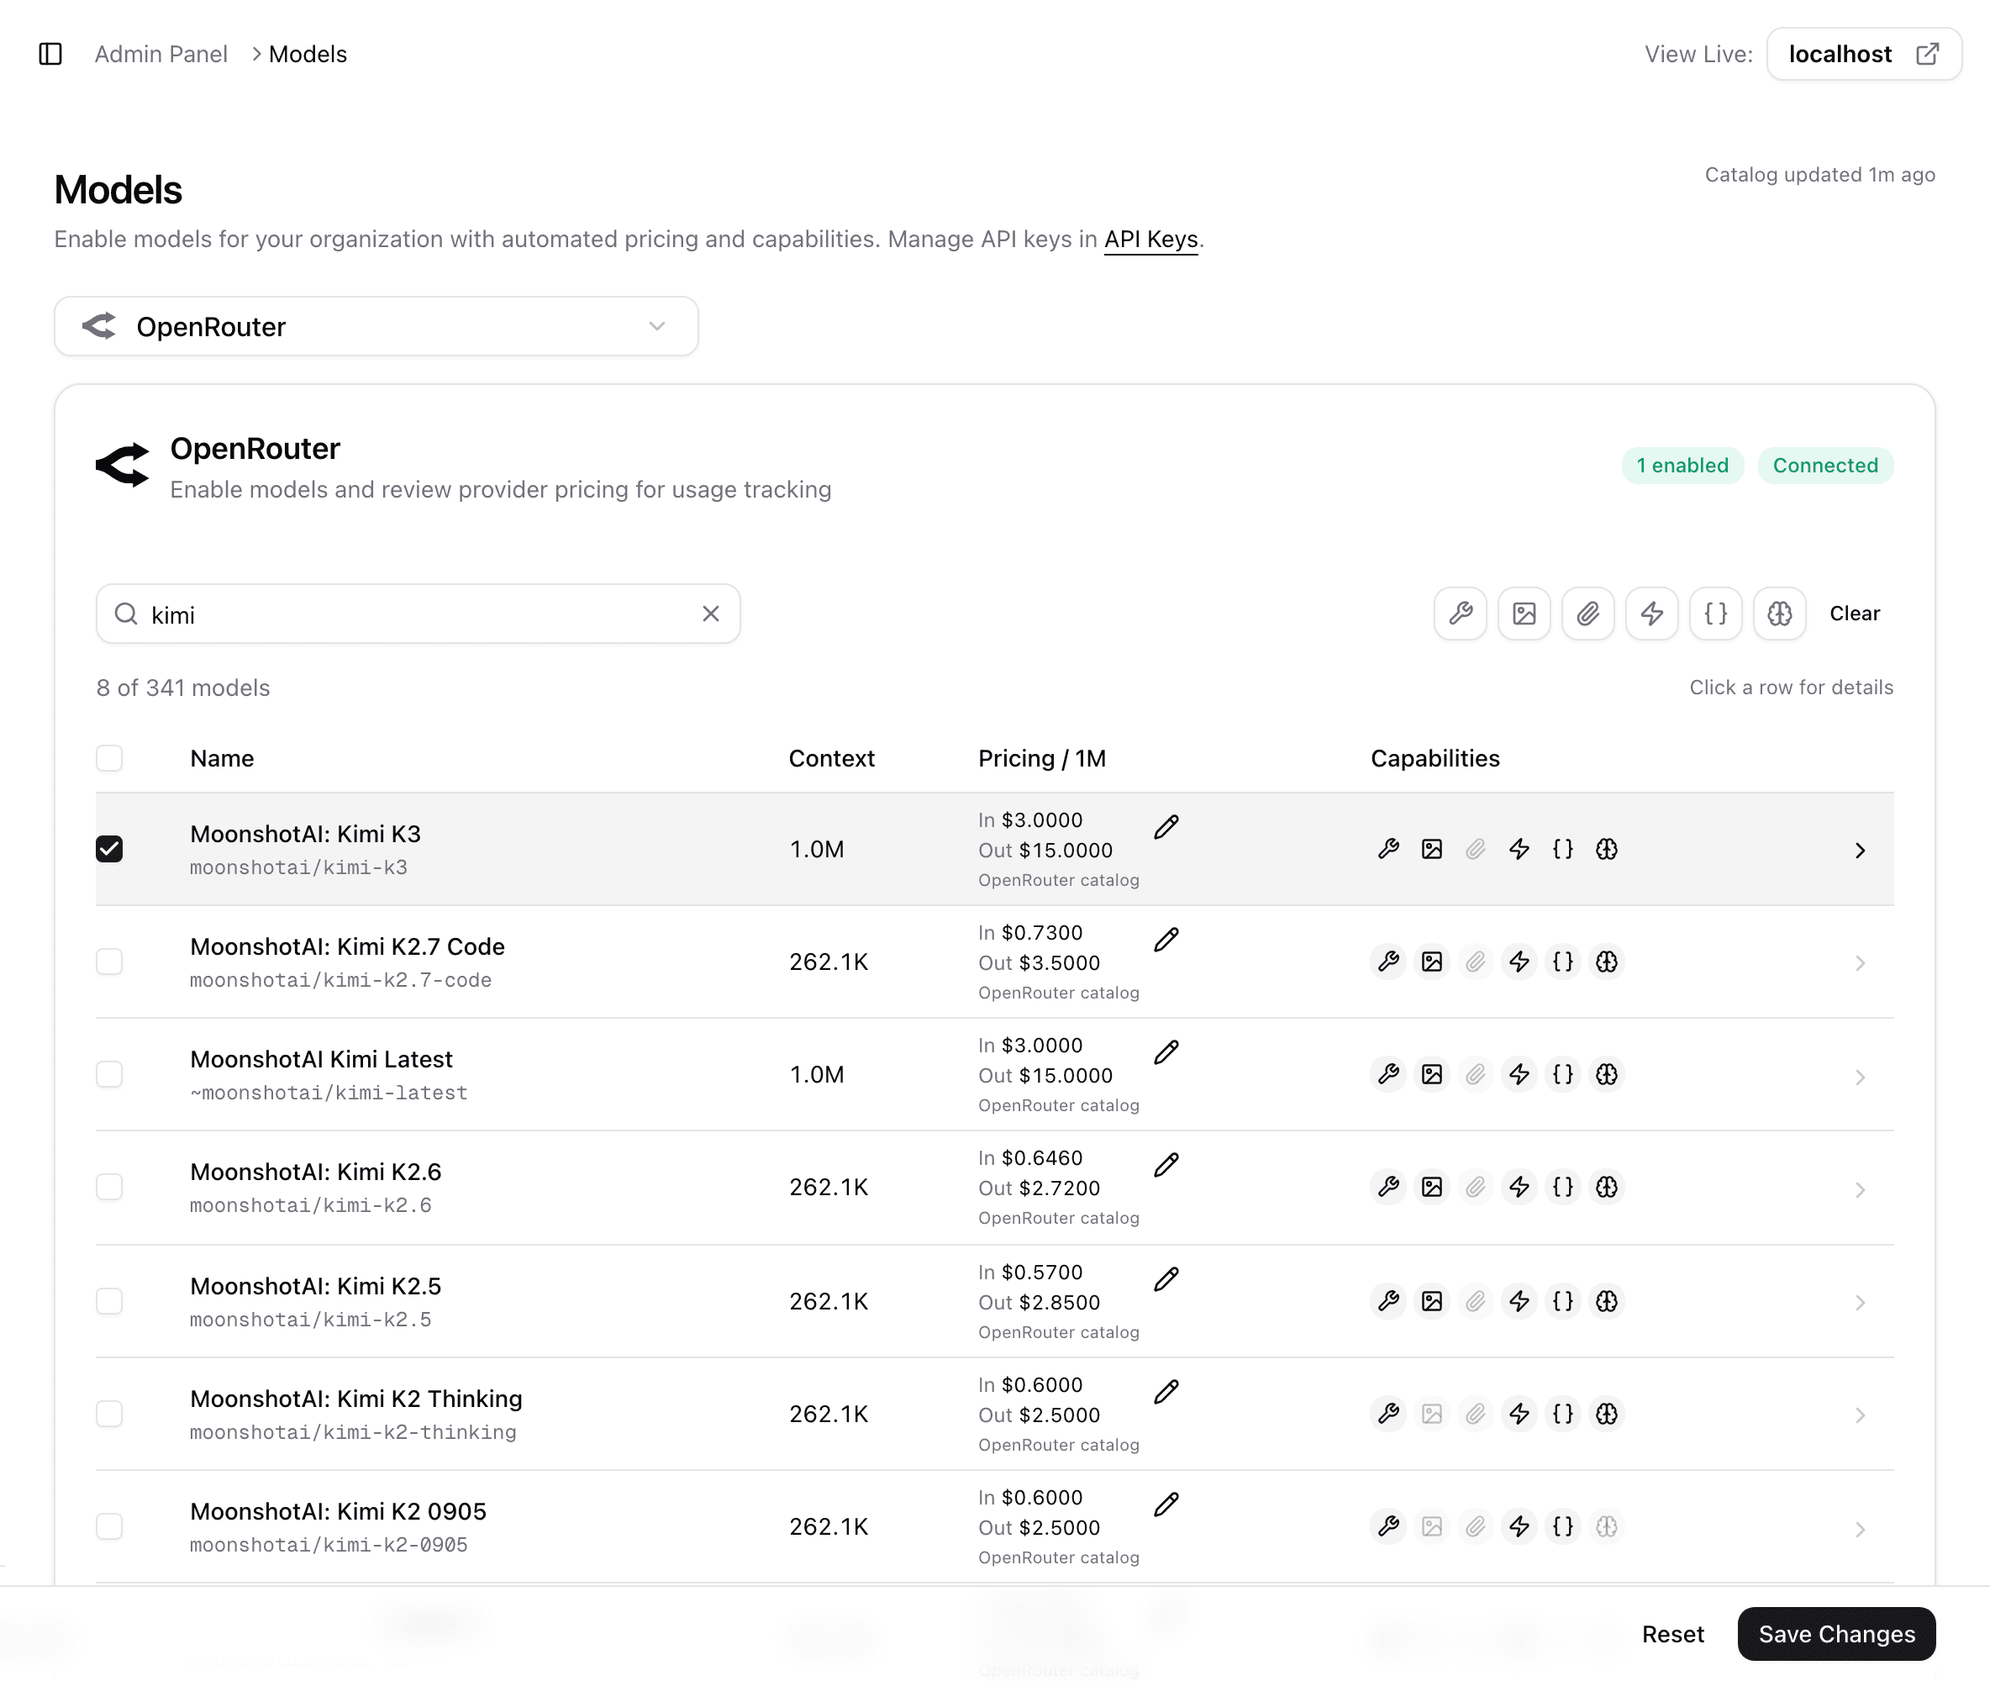Open the API Keys link
1990x1681 pixels.
(1150, 240)
